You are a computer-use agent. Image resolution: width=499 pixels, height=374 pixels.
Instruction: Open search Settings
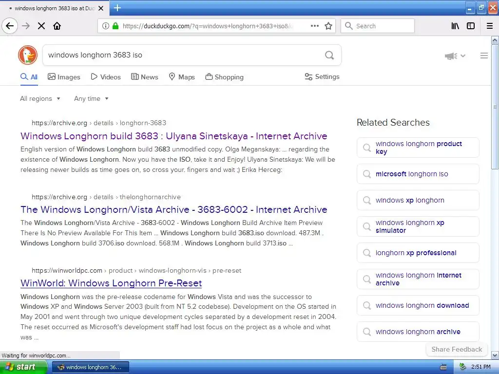pyautogui.click(x=322, y=76)
